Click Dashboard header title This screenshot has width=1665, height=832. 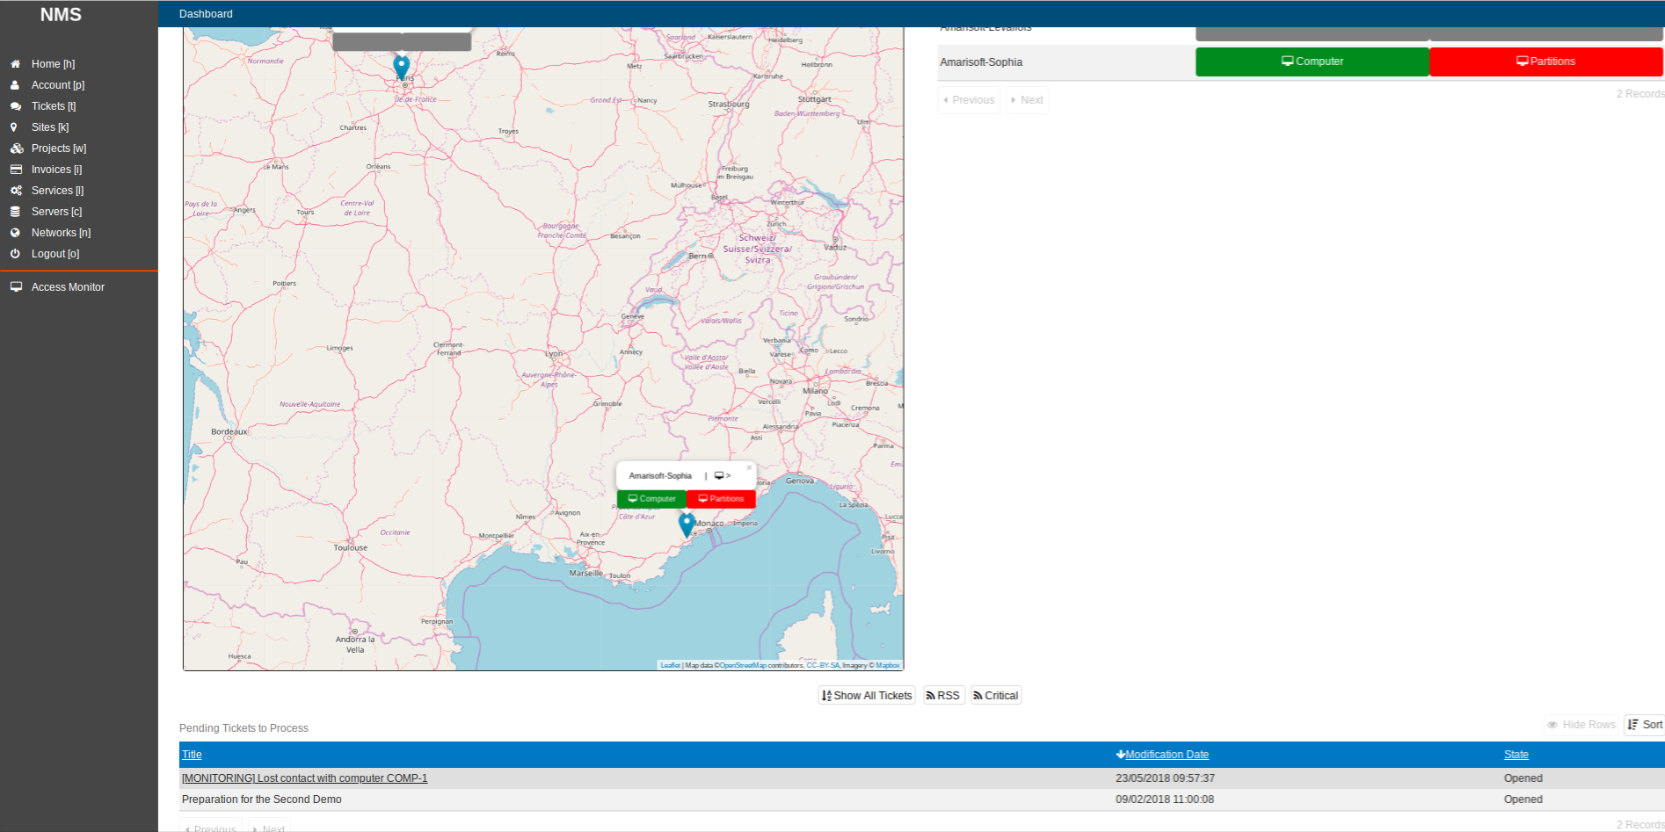(x=206, y=14)
